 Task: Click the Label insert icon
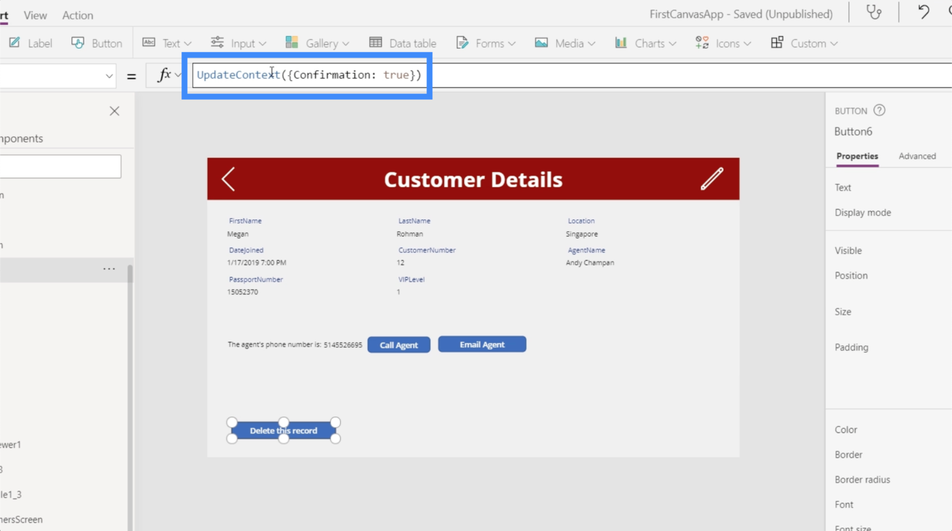point(15,43)
